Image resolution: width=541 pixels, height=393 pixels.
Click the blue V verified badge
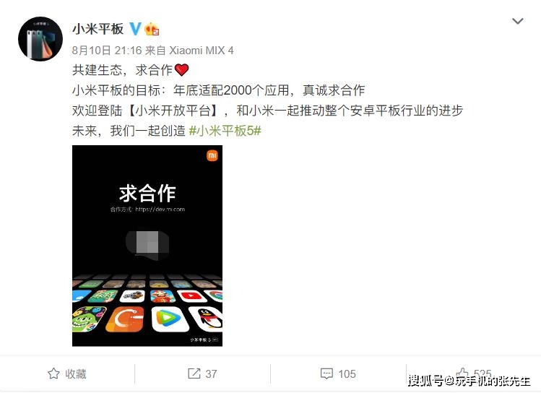pyautogui.click(x=135, y=29)
